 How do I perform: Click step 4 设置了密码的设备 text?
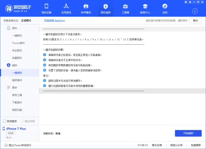pos(75,70)
